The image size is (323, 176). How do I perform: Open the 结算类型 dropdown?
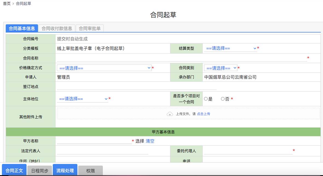tap(230, 48)
